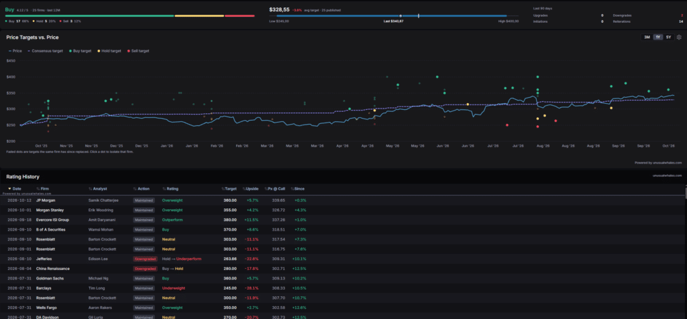Switch chart range to 3M
The width and height of the screenshot is (687, 319).
[x=647, y=38]
